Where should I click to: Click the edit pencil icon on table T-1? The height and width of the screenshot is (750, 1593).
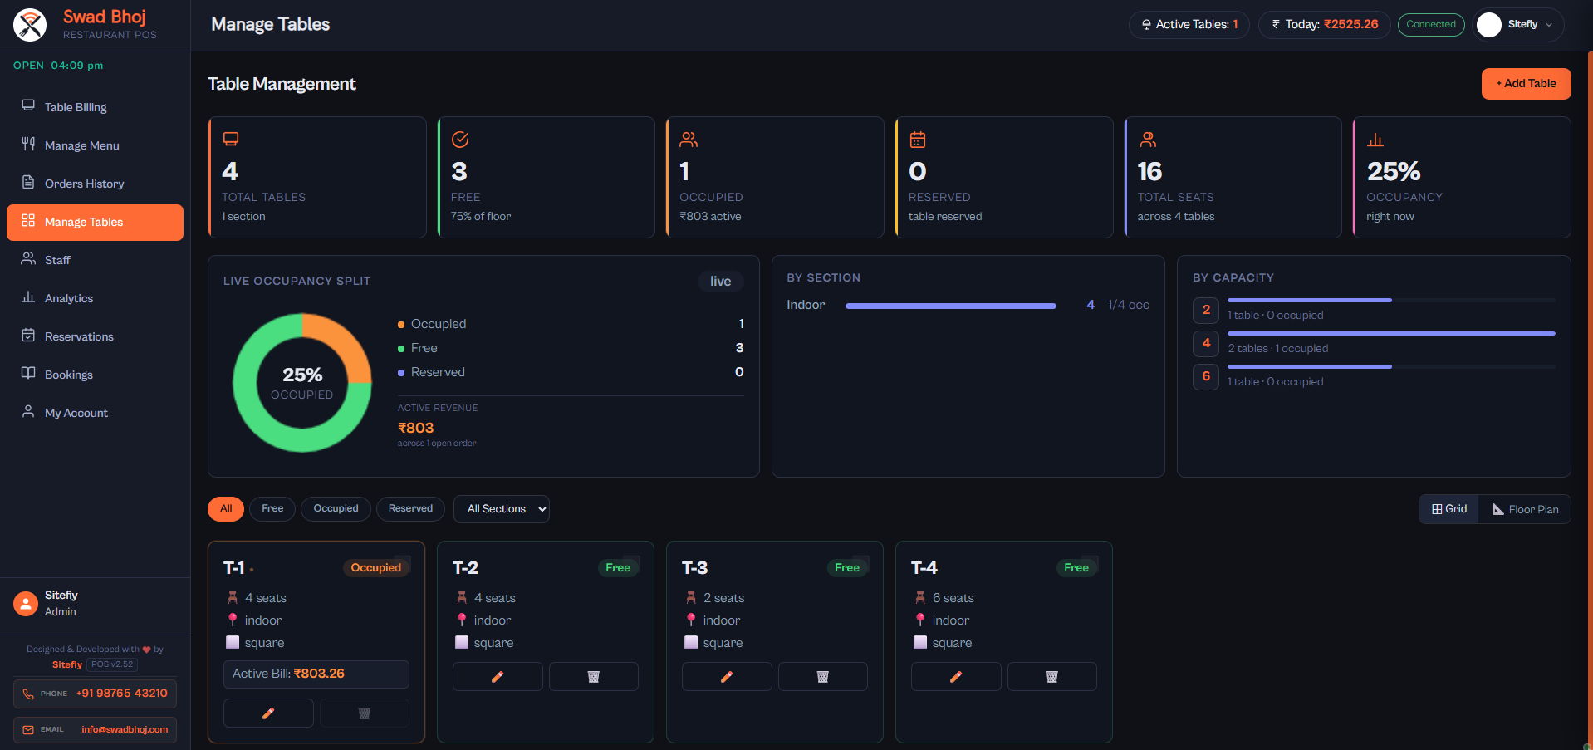click(x=268, y=713)
